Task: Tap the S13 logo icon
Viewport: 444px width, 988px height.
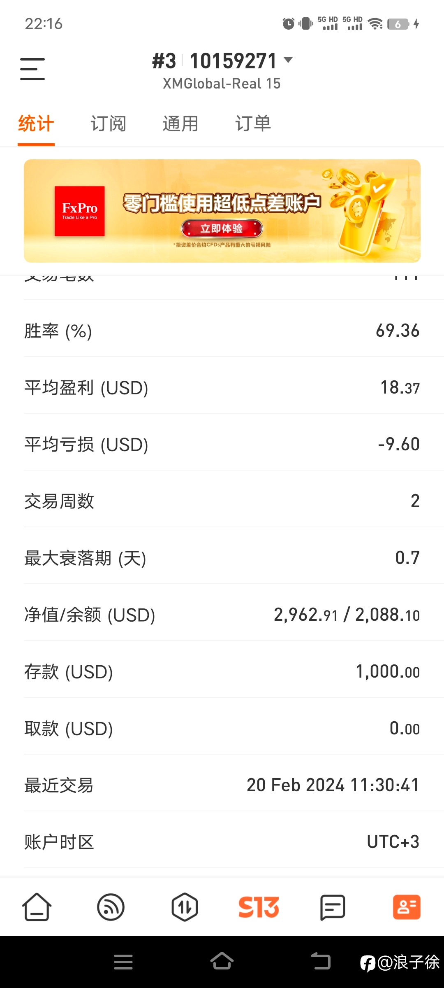Action: click(259, 907)
